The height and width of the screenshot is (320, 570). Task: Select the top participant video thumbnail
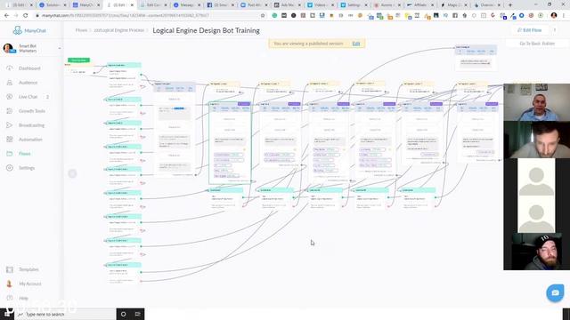tap(536, 102)
